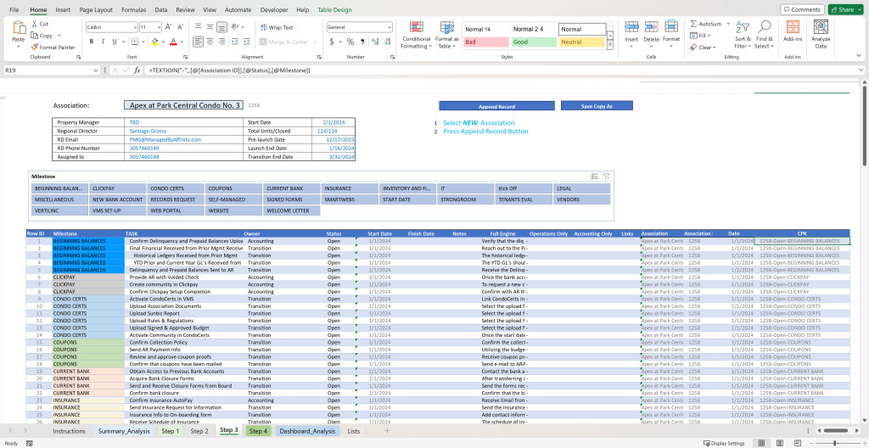869x448 pixels.
Task: Open the font size dropdown
Action: click(159, 27)
